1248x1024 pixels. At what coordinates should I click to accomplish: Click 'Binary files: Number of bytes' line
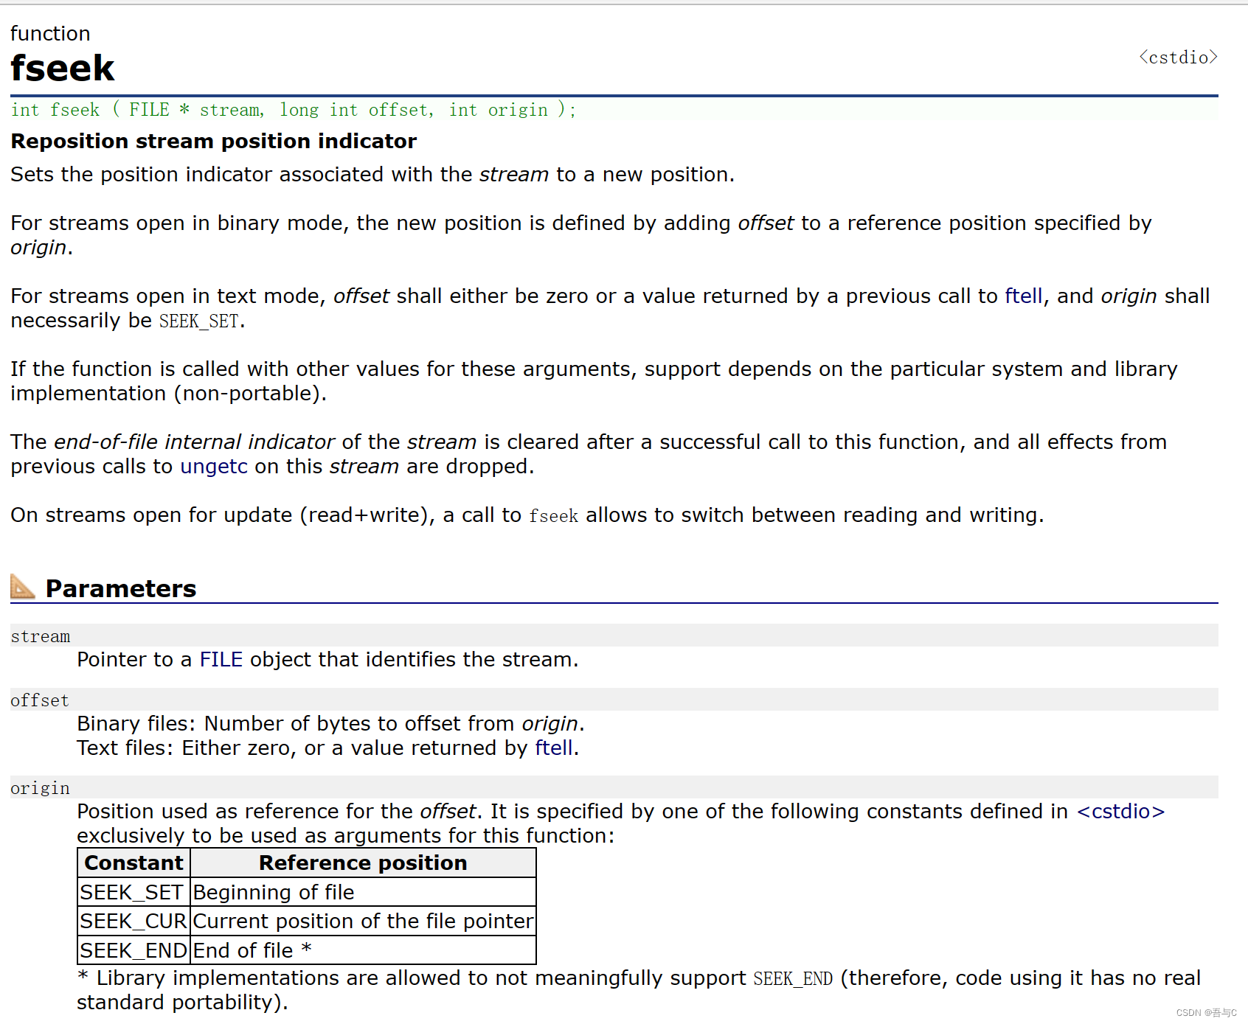tap(331, 724)
